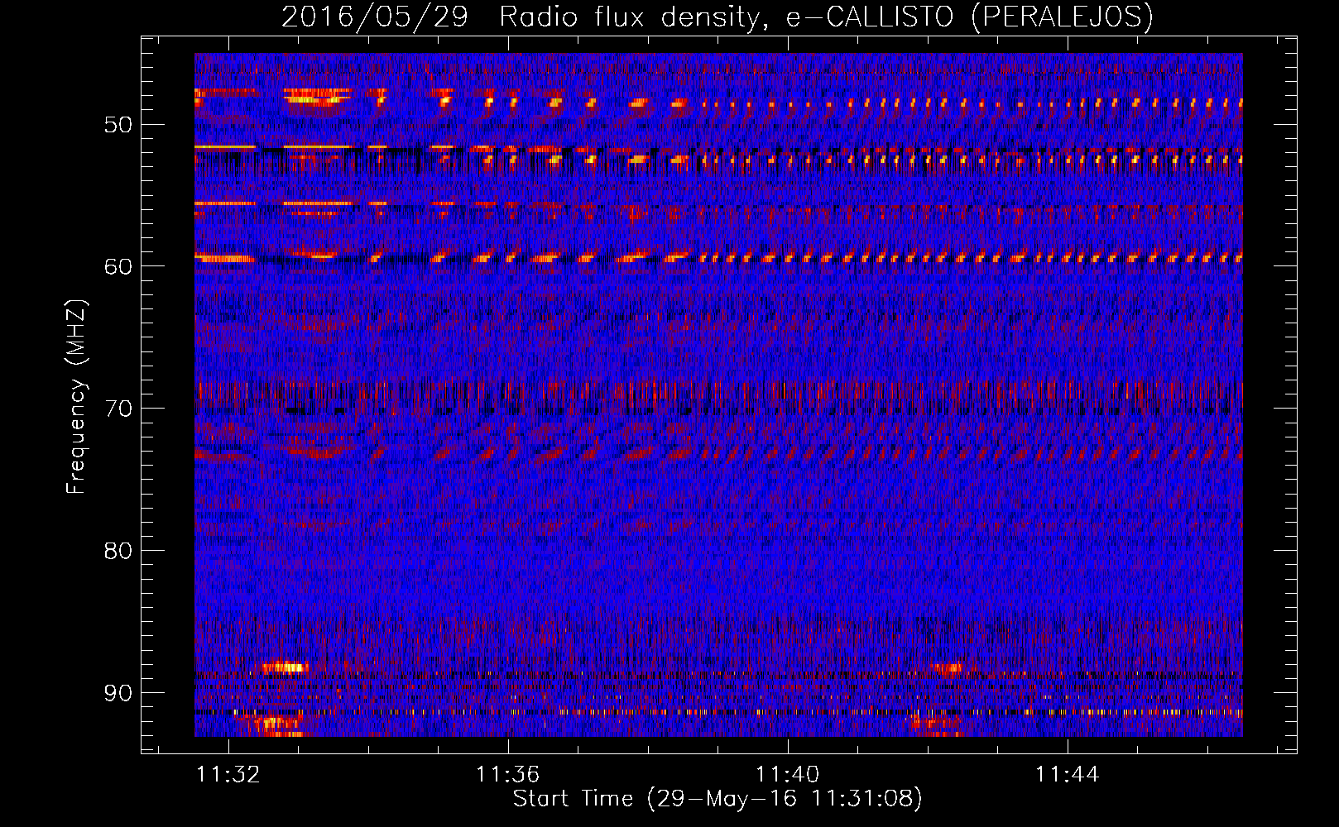Viewport: 1339px width, 827px height.
Task: Click the 70 frequency tick label
Action: 118,409
